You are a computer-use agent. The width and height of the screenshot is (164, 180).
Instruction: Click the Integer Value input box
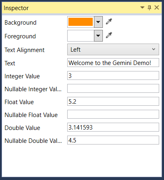(x=113, y=75)
